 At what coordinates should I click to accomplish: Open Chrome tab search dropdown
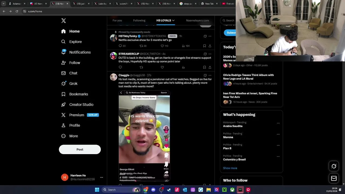(4, 4)
